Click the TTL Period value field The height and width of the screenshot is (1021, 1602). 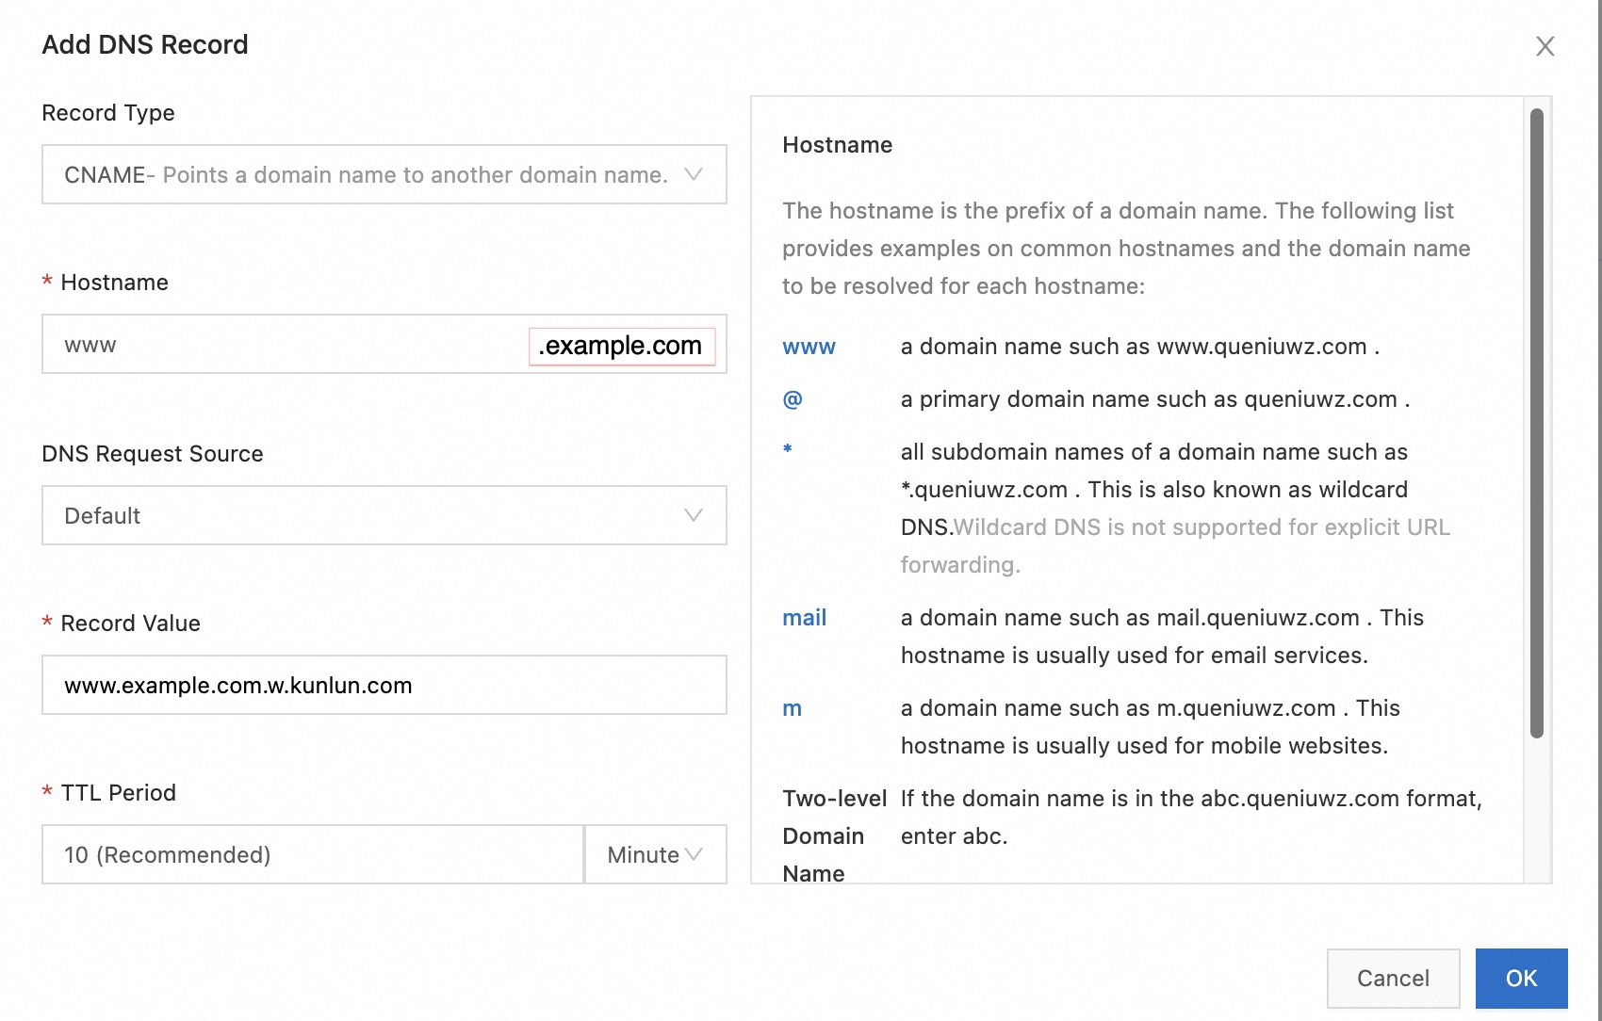[x=311, y=855]
